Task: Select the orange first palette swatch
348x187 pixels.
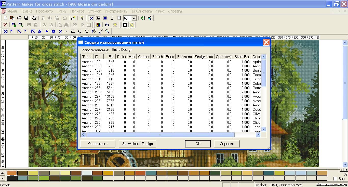Action: [x=12, y=173]
